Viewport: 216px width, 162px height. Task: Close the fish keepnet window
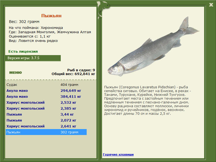pos(211,5)
